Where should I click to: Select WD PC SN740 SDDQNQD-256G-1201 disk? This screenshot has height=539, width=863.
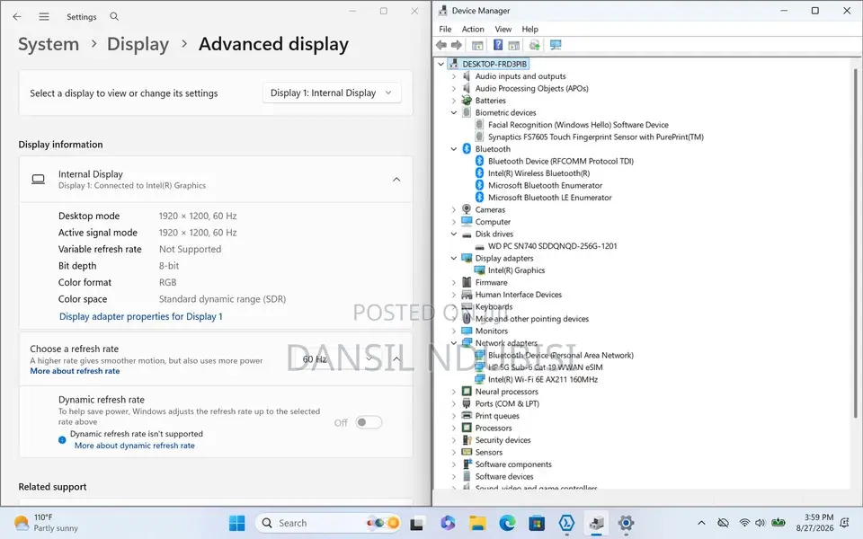coord(552,246)
